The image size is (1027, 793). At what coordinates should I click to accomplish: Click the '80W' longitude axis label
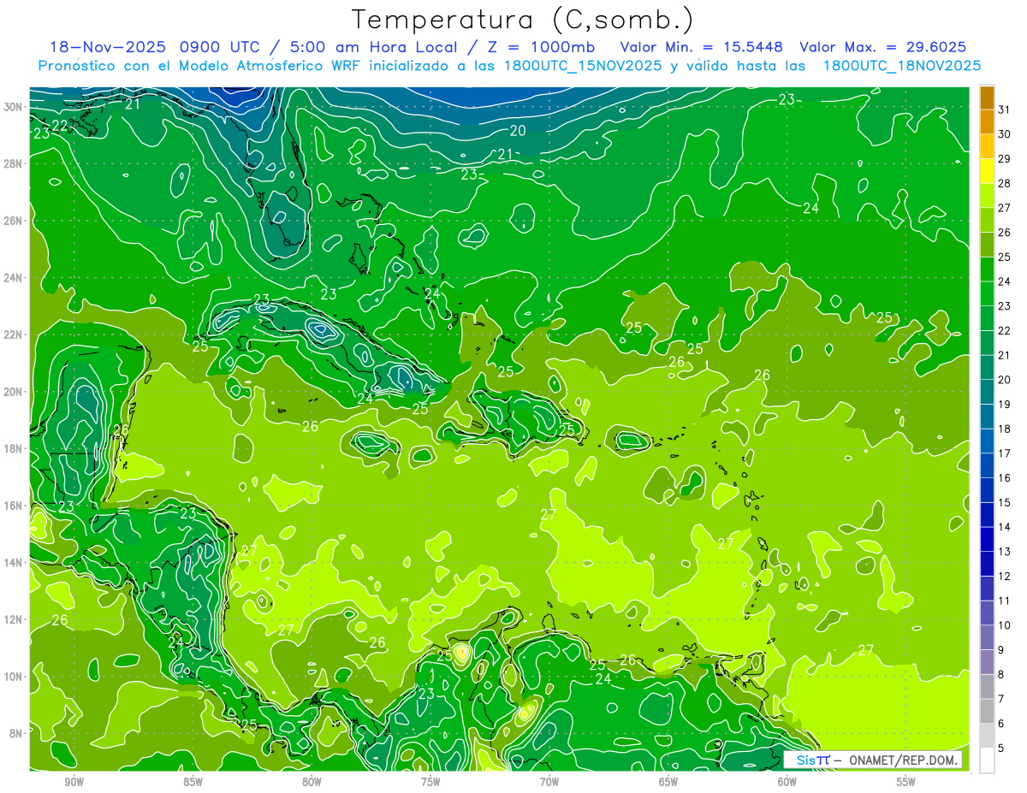312,782
